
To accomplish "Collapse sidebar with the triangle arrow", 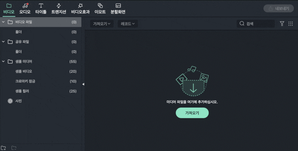I will point(83,84).
